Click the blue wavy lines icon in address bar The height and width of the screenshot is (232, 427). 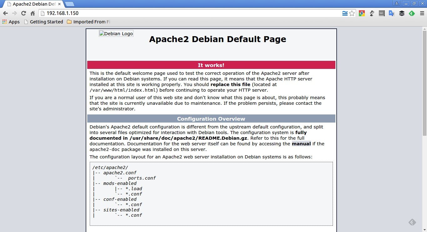click(345, 13)
